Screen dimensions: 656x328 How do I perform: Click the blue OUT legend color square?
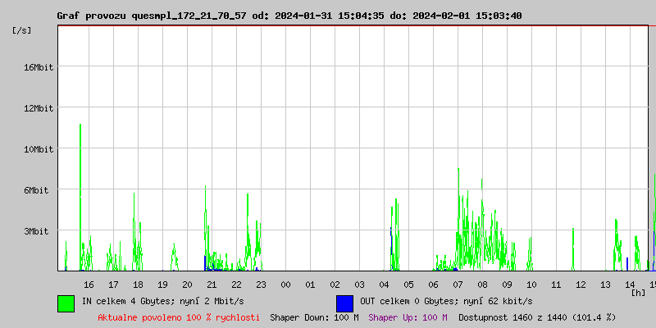[344, 303]
